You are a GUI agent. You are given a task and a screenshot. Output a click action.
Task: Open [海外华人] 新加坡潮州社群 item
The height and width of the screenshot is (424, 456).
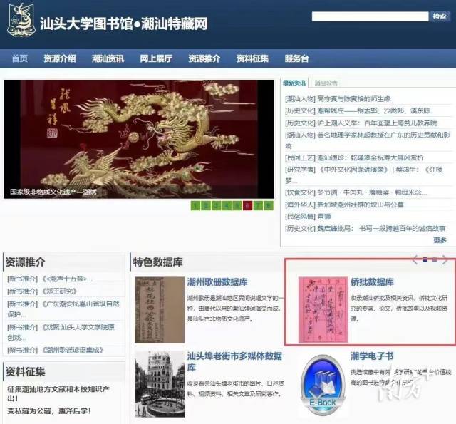pyautogui.click(x=344, y=205)
